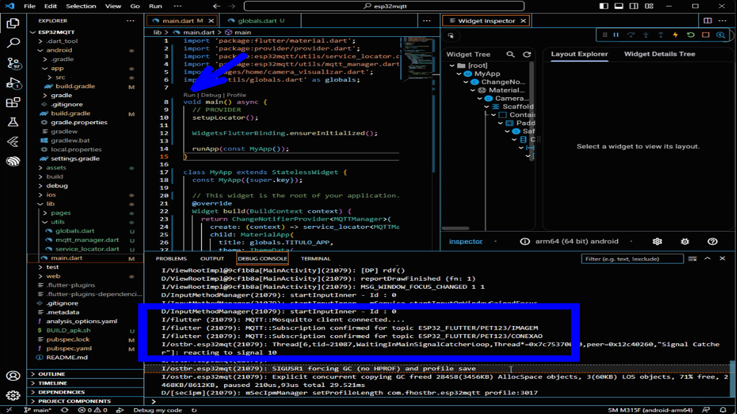Viewport: 737px width, 414px height.
Task: Refresh the Widget Tree
Action: click(x=526, y=55)
